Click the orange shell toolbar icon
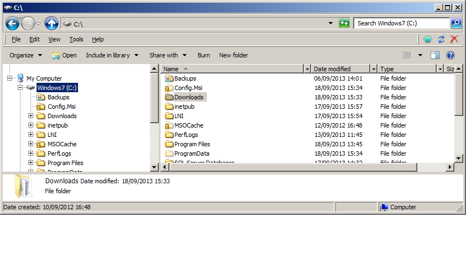Image resolution: width=466 pixels, height=265 pixels. point(428,39)
